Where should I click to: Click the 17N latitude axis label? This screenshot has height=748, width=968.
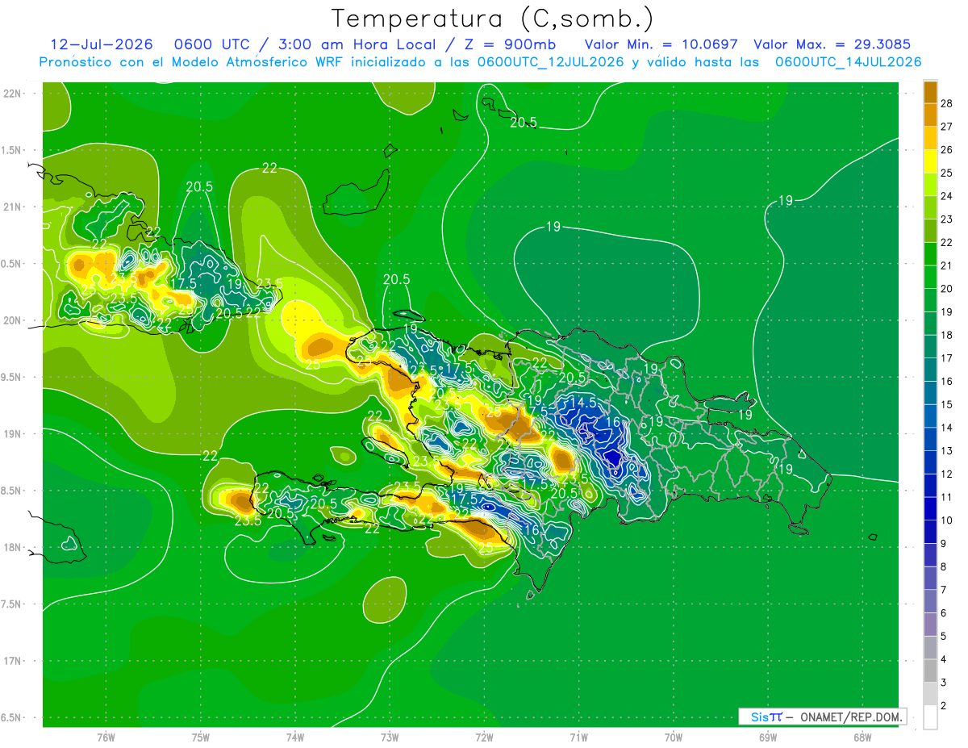(x=12, y=662)
